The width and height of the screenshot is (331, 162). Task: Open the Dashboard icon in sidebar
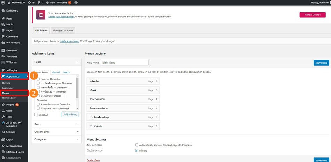point(3,11)
